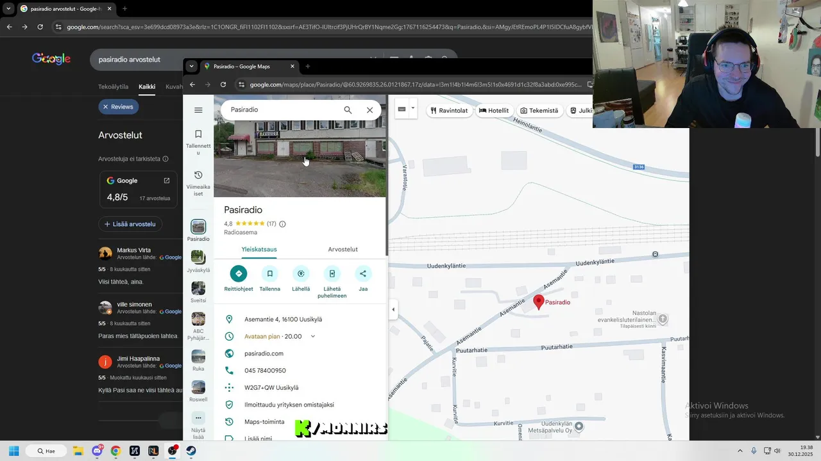This screenshot has width=821, height=461.
Task: Open the tab search dropdown in the Maps window
Action: click(191, 66)
